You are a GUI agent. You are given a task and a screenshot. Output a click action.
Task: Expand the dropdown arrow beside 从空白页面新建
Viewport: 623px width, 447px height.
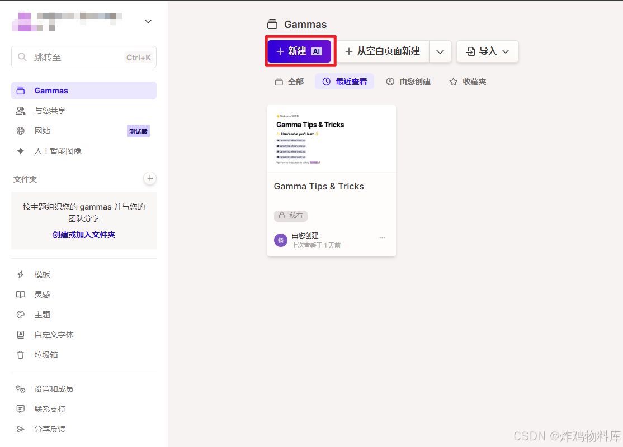tap(440, 51)
